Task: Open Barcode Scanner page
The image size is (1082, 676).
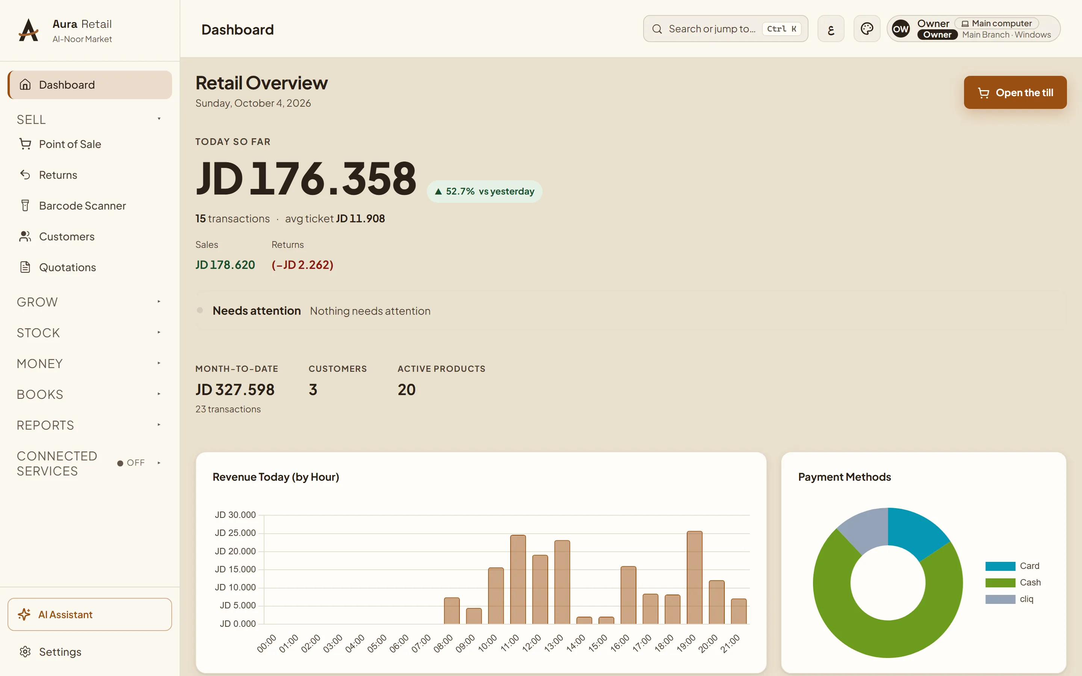Action: tap(89, 206)
